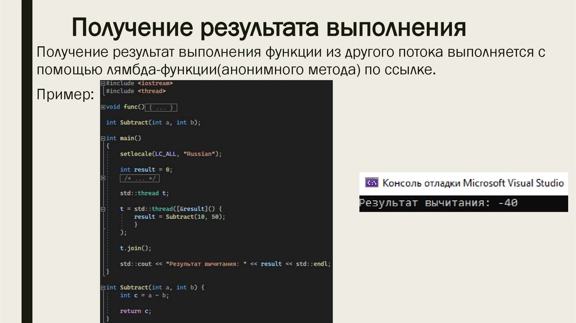Click the collapsed /* ... */ comment box
Viewport: 576px width, 323px height.
139,178
